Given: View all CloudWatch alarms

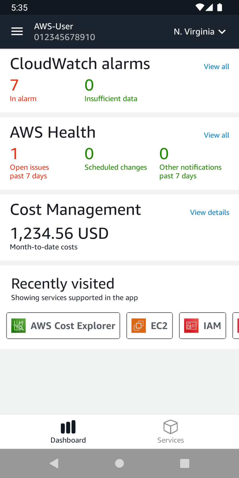Looking at the screenshot, I should click(x=216, y=67).
